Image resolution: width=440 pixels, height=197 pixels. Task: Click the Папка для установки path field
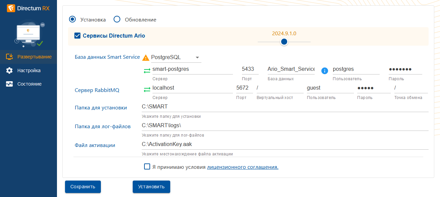pyautogui.click(x=285, y=107)
